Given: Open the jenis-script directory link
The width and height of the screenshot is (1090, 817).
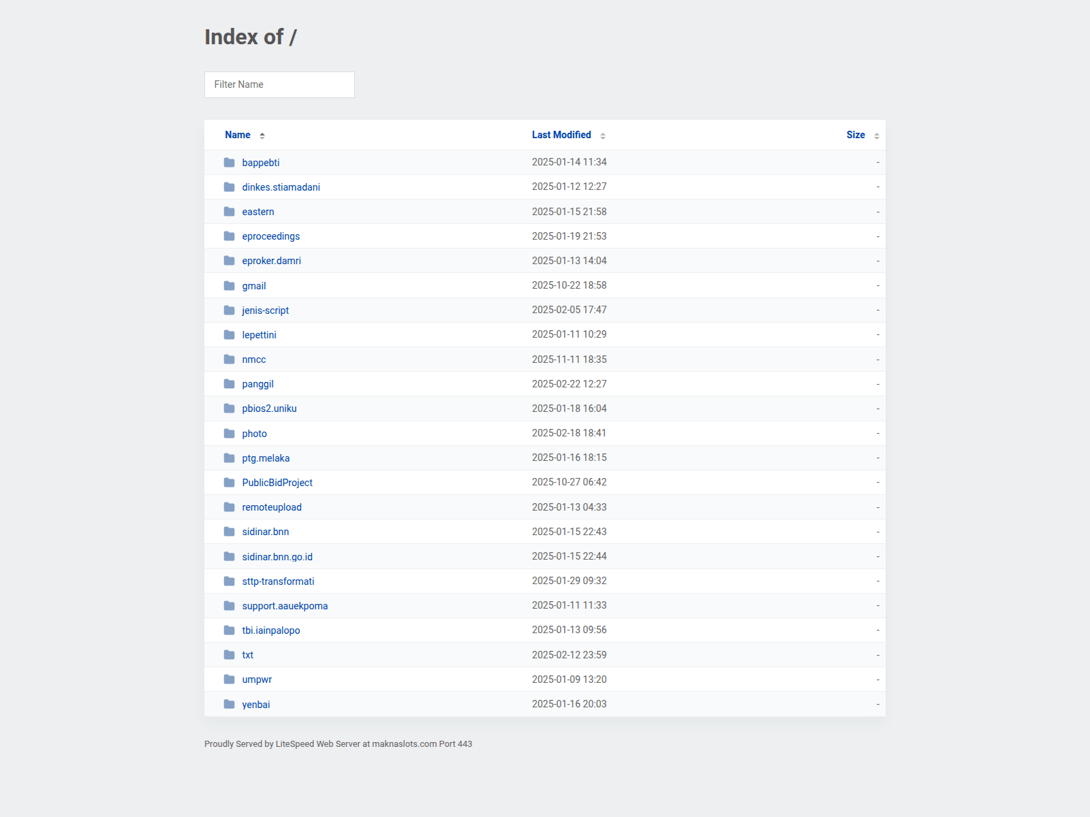Looking at the screenshot, I should 266,310.
